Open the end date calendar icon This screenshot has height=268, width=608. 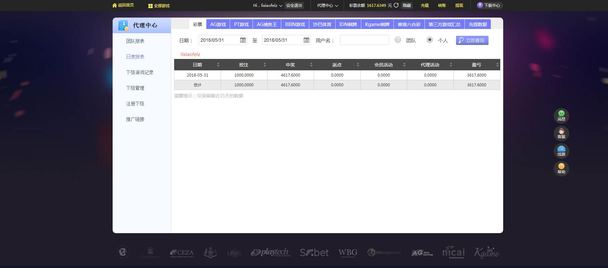click(x=306, y=40)
